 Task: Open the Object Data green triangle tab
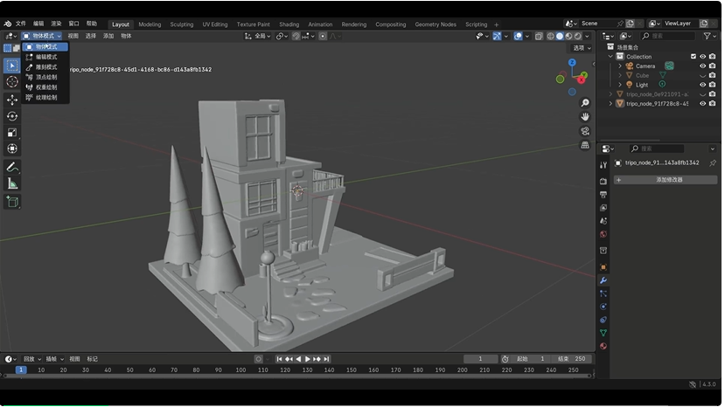click(x=603, y=333)
